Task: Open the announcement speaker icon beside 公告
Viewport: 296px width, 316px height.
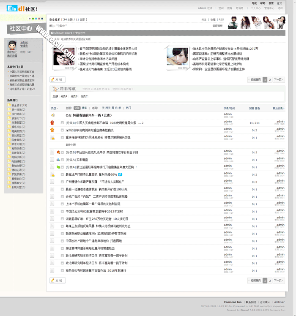Action: pos(53,115)
